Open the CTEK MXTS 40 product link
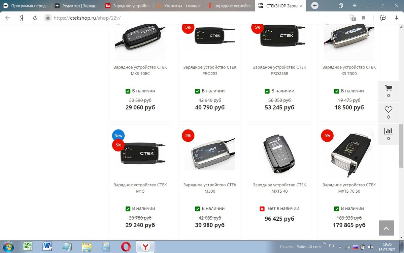This screenshot has height=253, width=404. point(279,188)
